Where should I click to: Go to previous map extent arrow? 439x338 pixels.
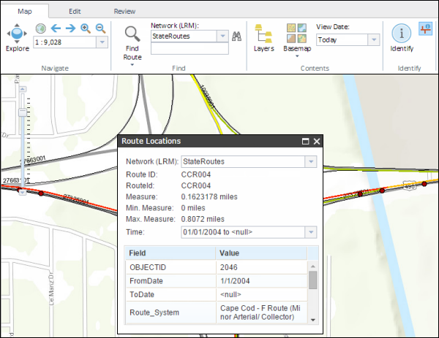[56, 28]
